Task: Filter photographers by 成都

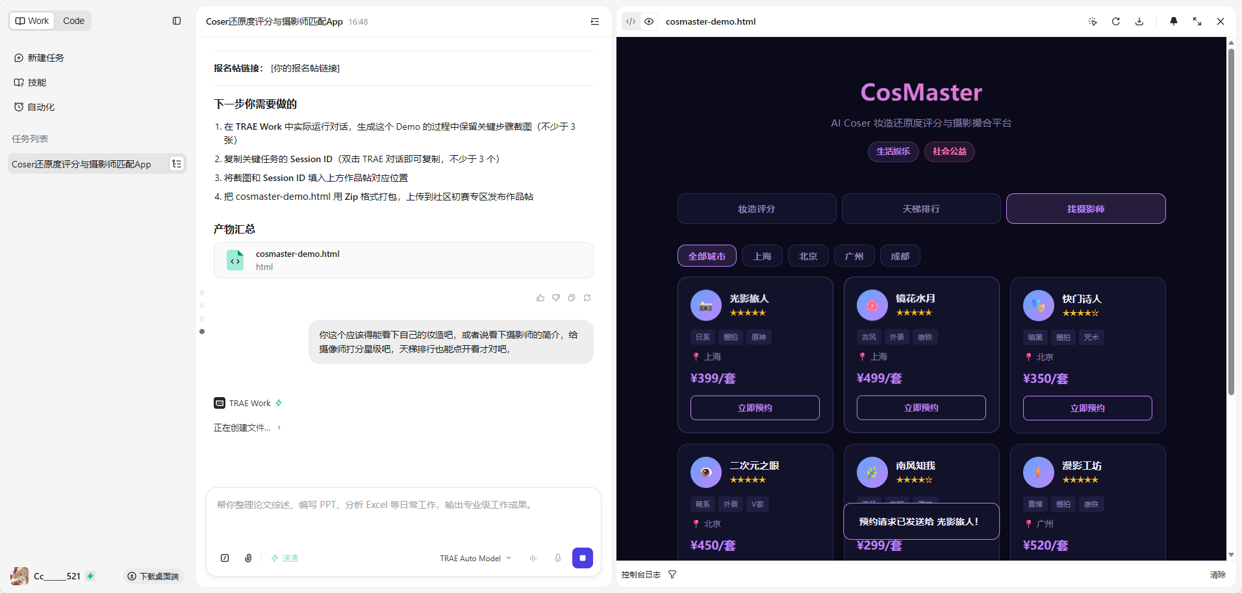Action: pos(900,256)
